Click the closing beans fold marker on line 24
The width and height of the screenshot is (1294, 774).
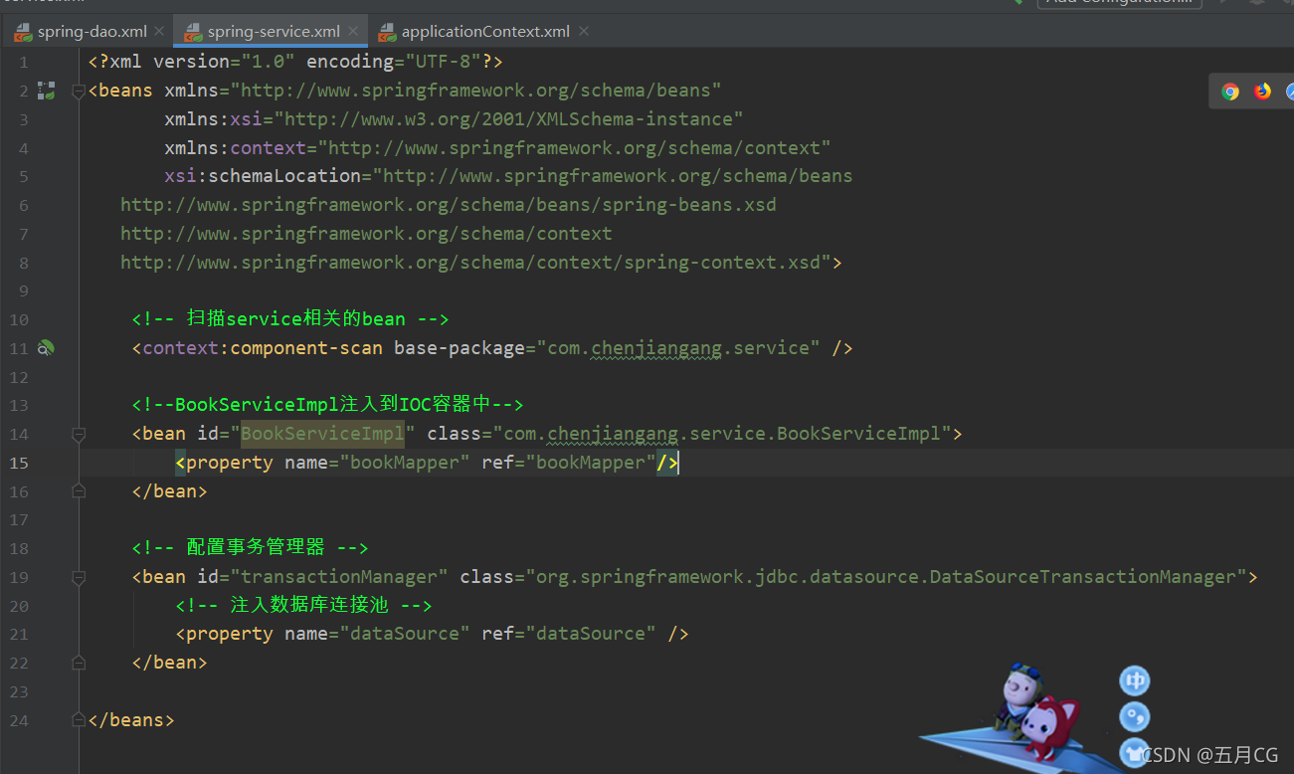tap(79, 720)
